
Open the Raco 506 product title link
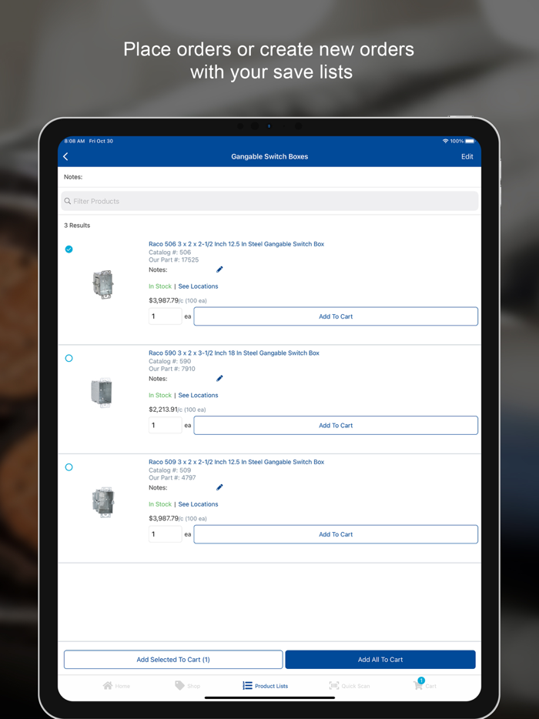click(x=236, y=244)
